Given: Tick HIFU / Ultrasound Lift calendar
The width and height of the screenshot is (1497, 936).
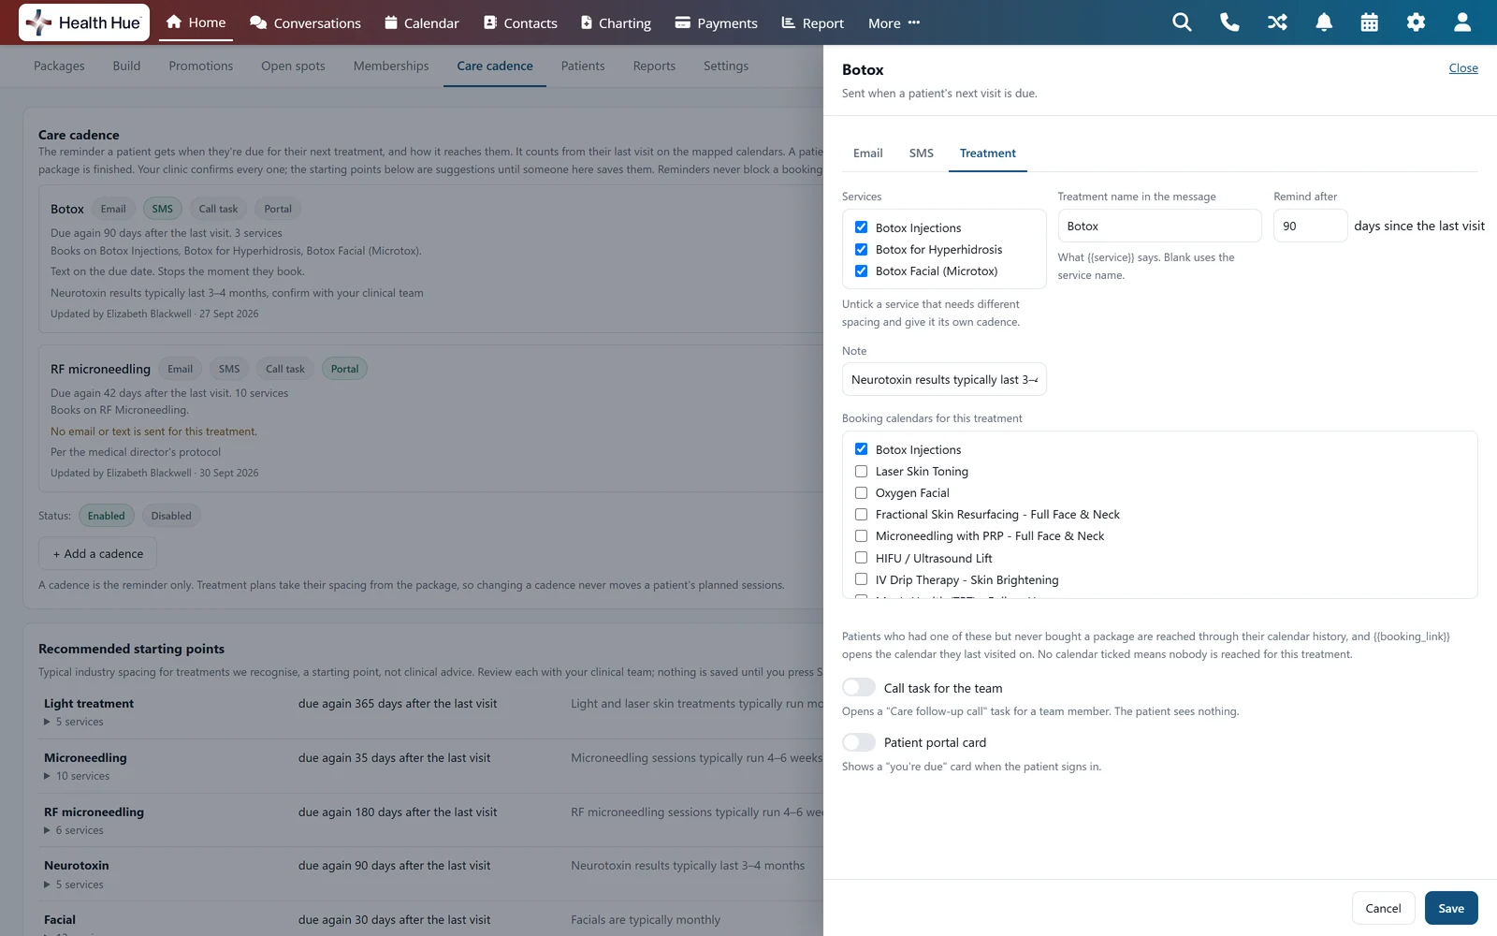Looking at the screenshot, I should 861,558.
